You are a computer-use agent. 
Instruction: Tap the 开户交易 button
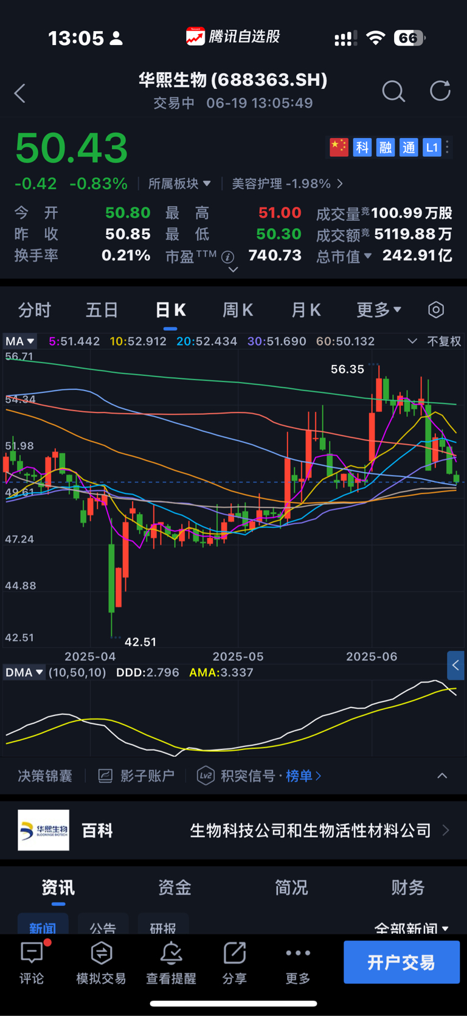tap(401, 962)
